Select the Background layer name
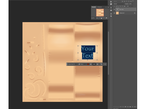This screenshot has width=146, height=109. tap(122, 13)
